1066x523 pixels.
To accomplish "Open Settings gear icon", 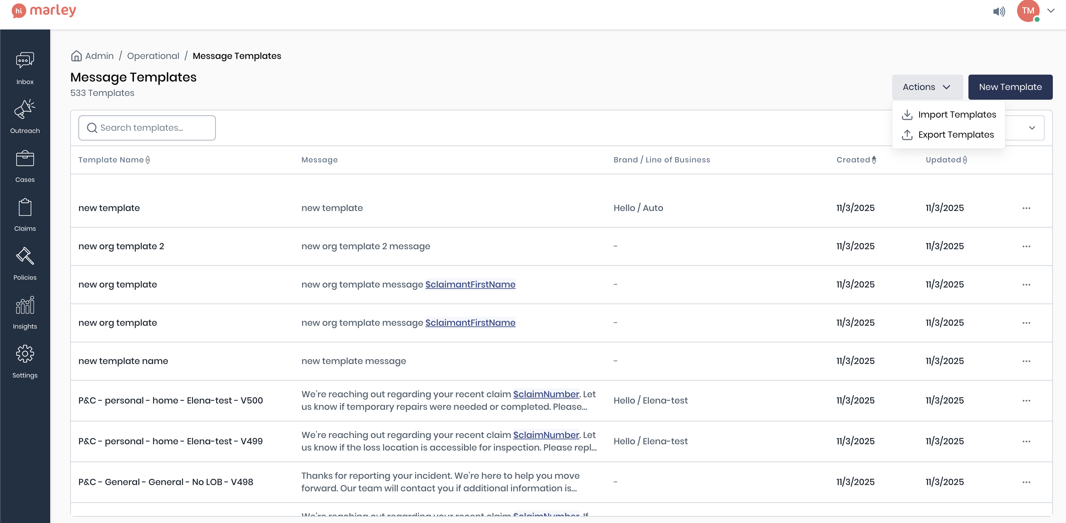I will point(25,354).
